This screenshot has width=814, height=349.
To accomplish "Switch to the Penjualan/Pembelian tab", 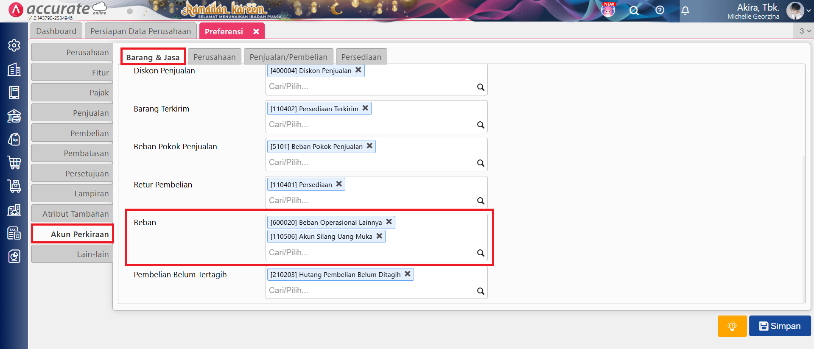I will click(288, 57).
